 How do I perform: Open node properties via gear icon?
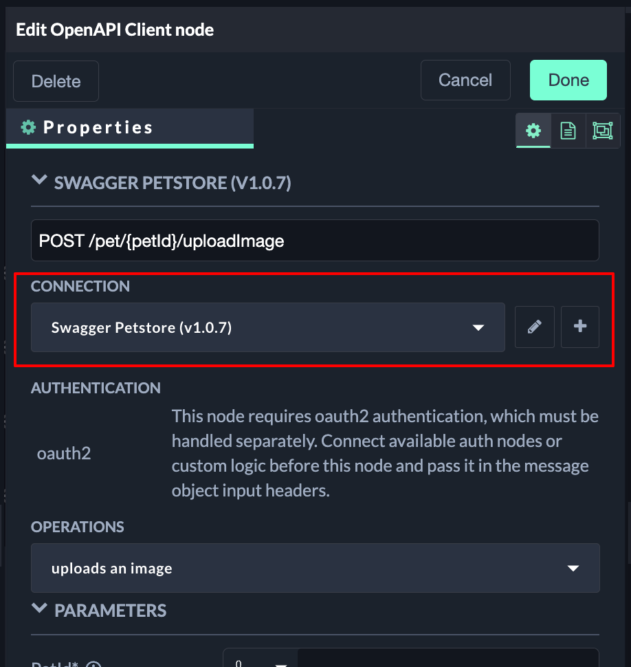click(533, 131)
